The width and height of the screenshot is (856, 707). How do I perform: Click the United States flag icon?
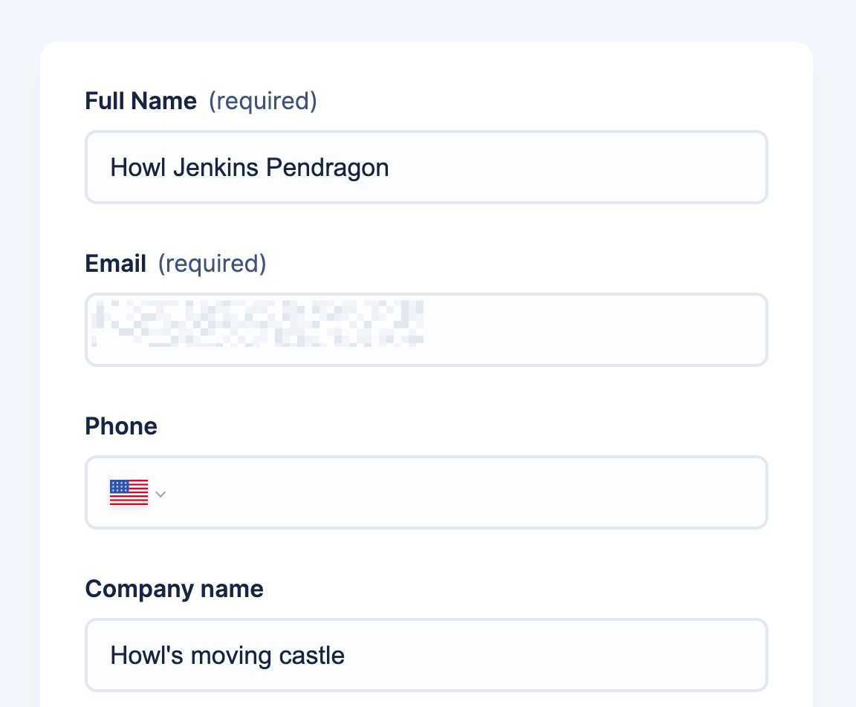129,492
